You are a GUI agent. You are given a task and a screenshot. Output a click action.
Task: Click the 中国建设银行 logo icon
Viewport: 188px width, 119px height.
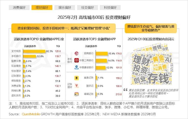point(77,67)
